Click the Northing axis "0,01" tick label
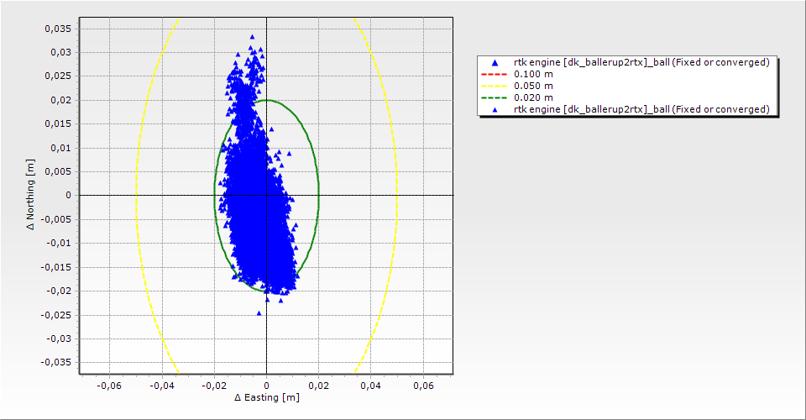Viewport: 806px width, 420px height. point(60,148)
